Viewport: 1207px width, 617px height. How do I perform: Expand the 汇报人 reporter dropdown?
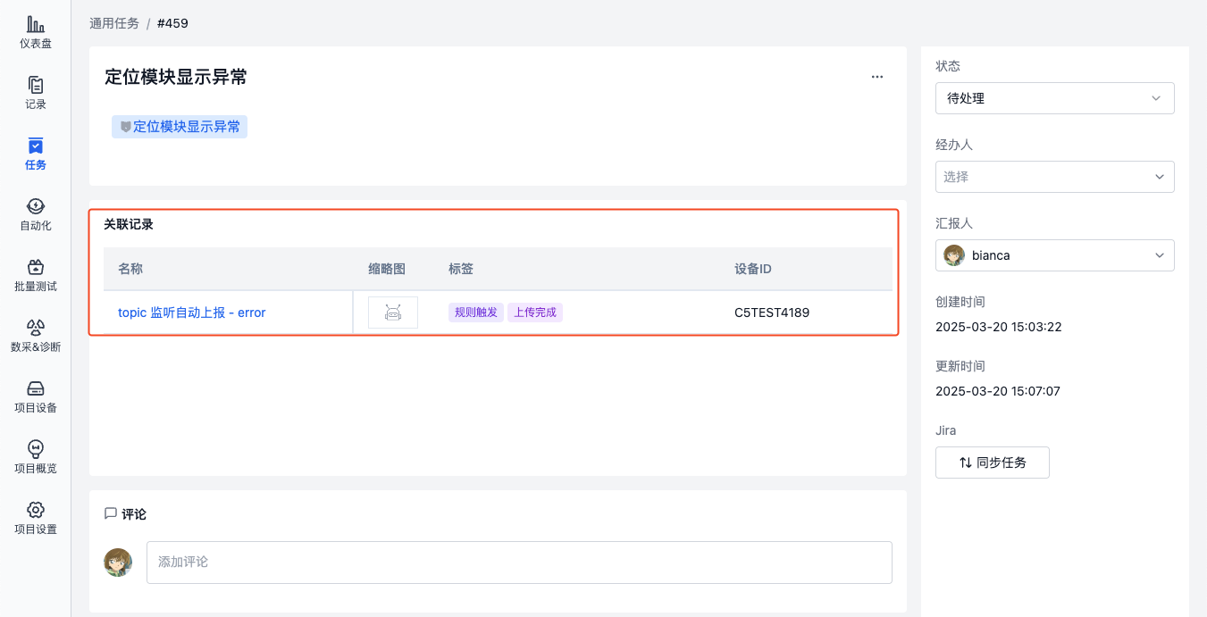coord(1054,255)
